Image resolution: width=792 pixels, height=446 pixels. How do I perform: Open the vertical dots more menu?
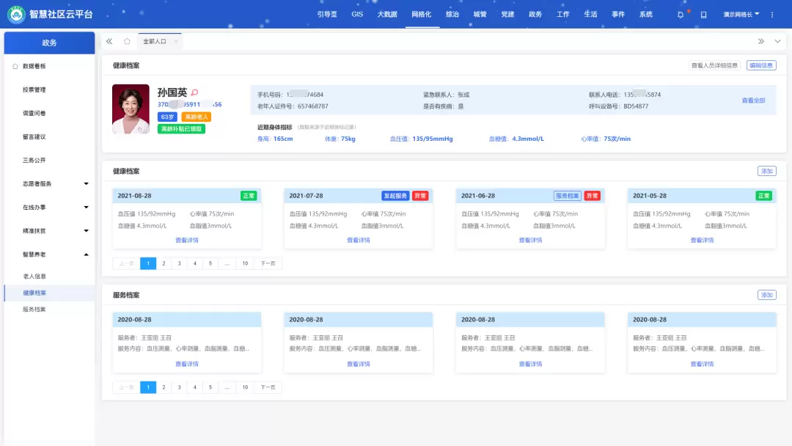click(x=772, y=15)
